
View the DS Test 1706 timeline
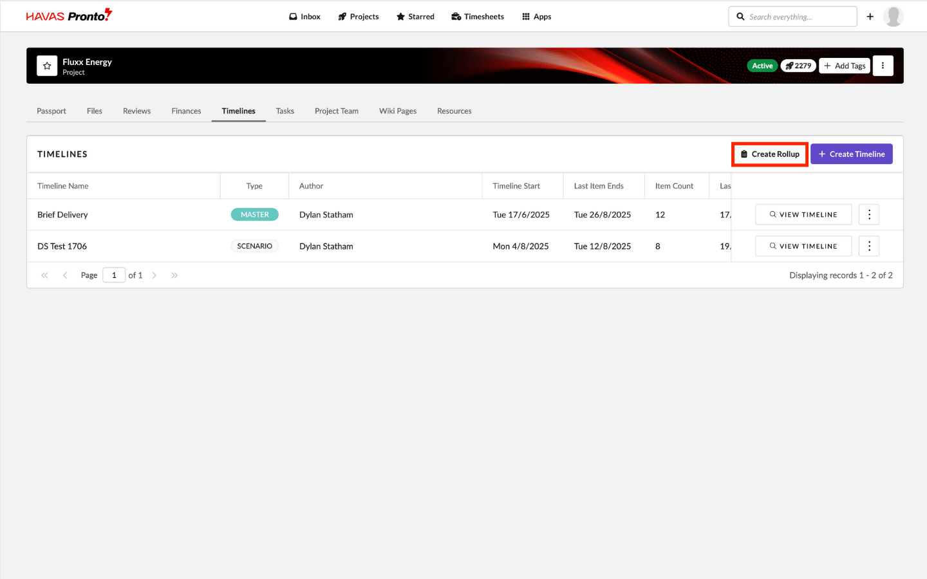pos(803,246)
